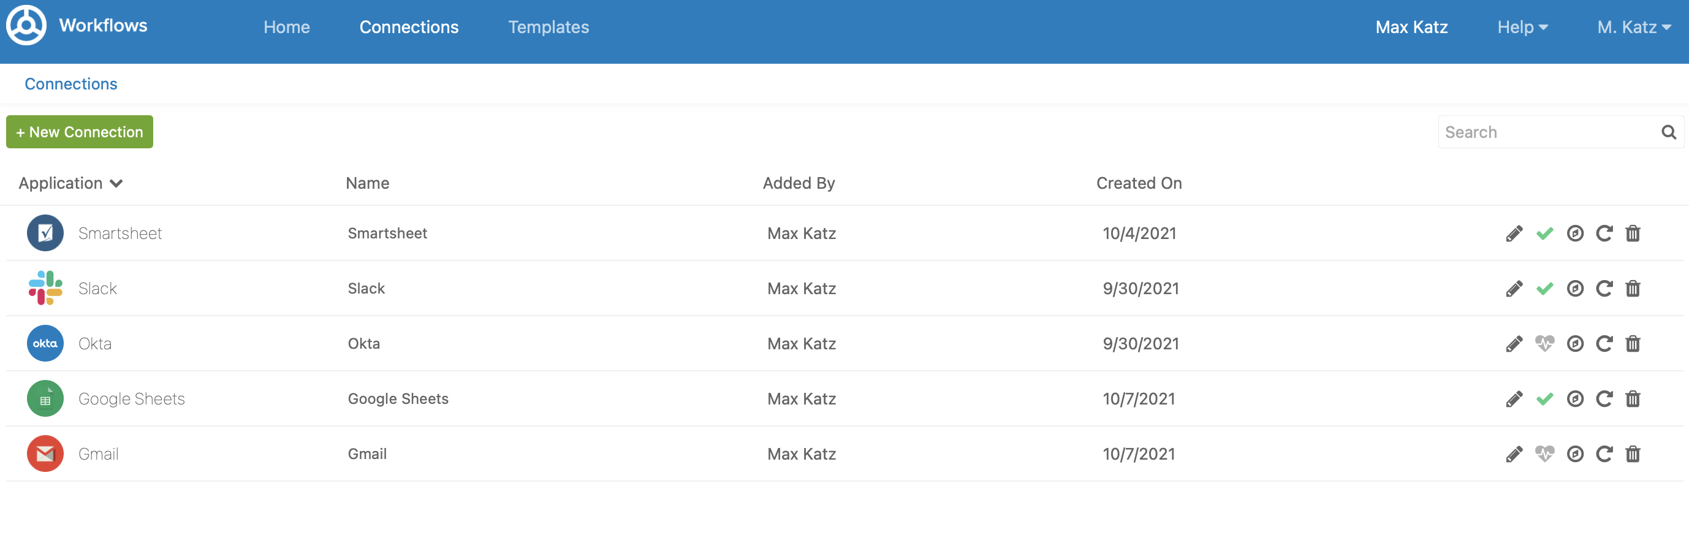Viewport: 1689px width, 543px height.
Task: Click the Connections breadcrumb link
Action: pos(71,84)
